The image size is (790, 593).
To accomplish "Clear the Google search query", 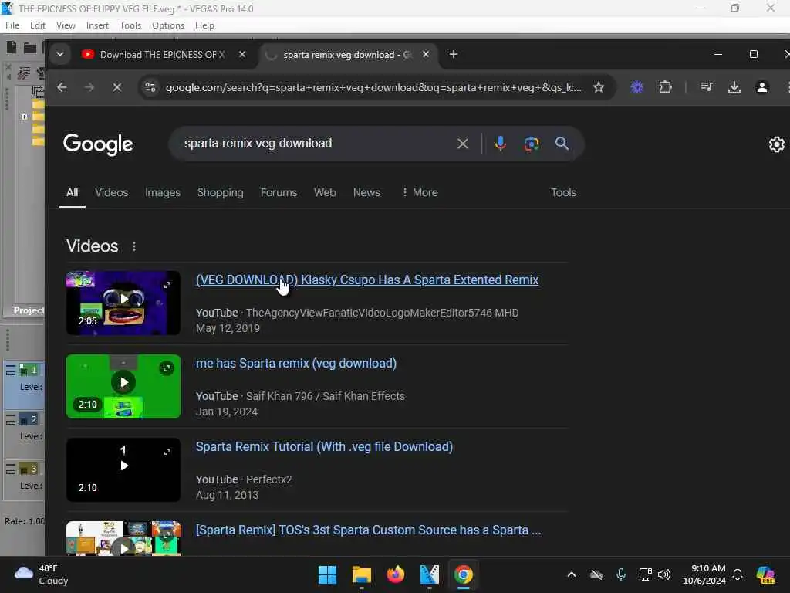I will click(463, 144).
